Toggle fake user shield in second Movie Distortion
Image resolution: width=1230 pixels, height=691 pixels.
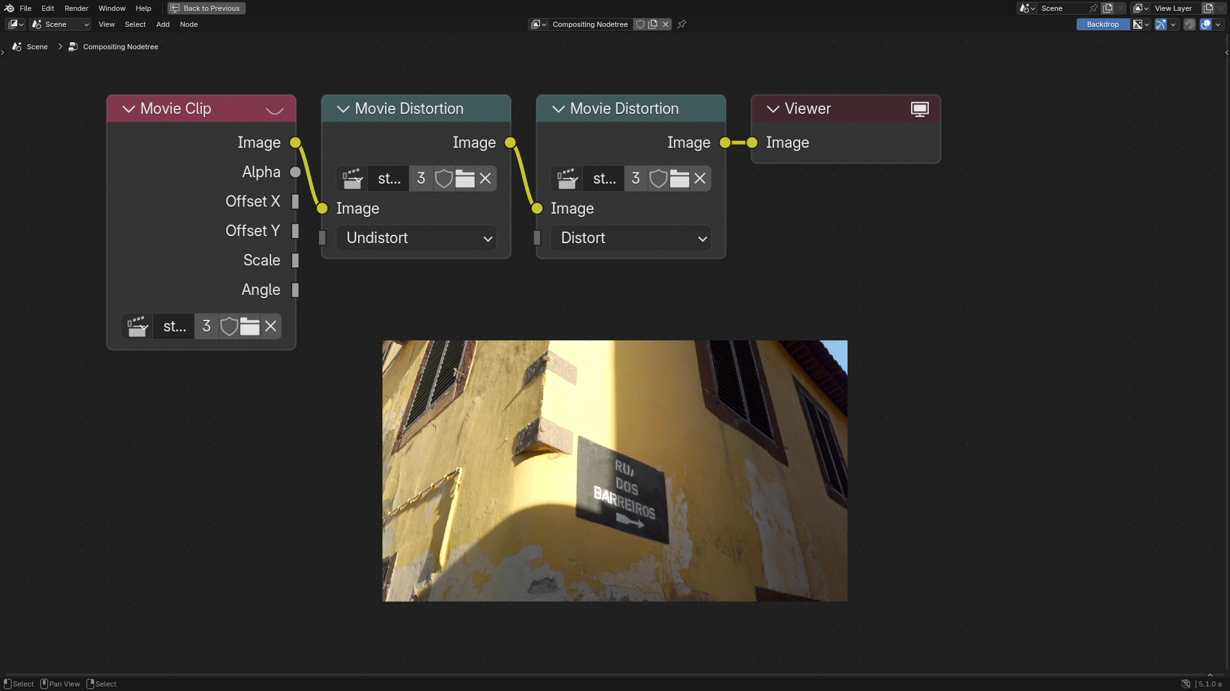point(658,179)
